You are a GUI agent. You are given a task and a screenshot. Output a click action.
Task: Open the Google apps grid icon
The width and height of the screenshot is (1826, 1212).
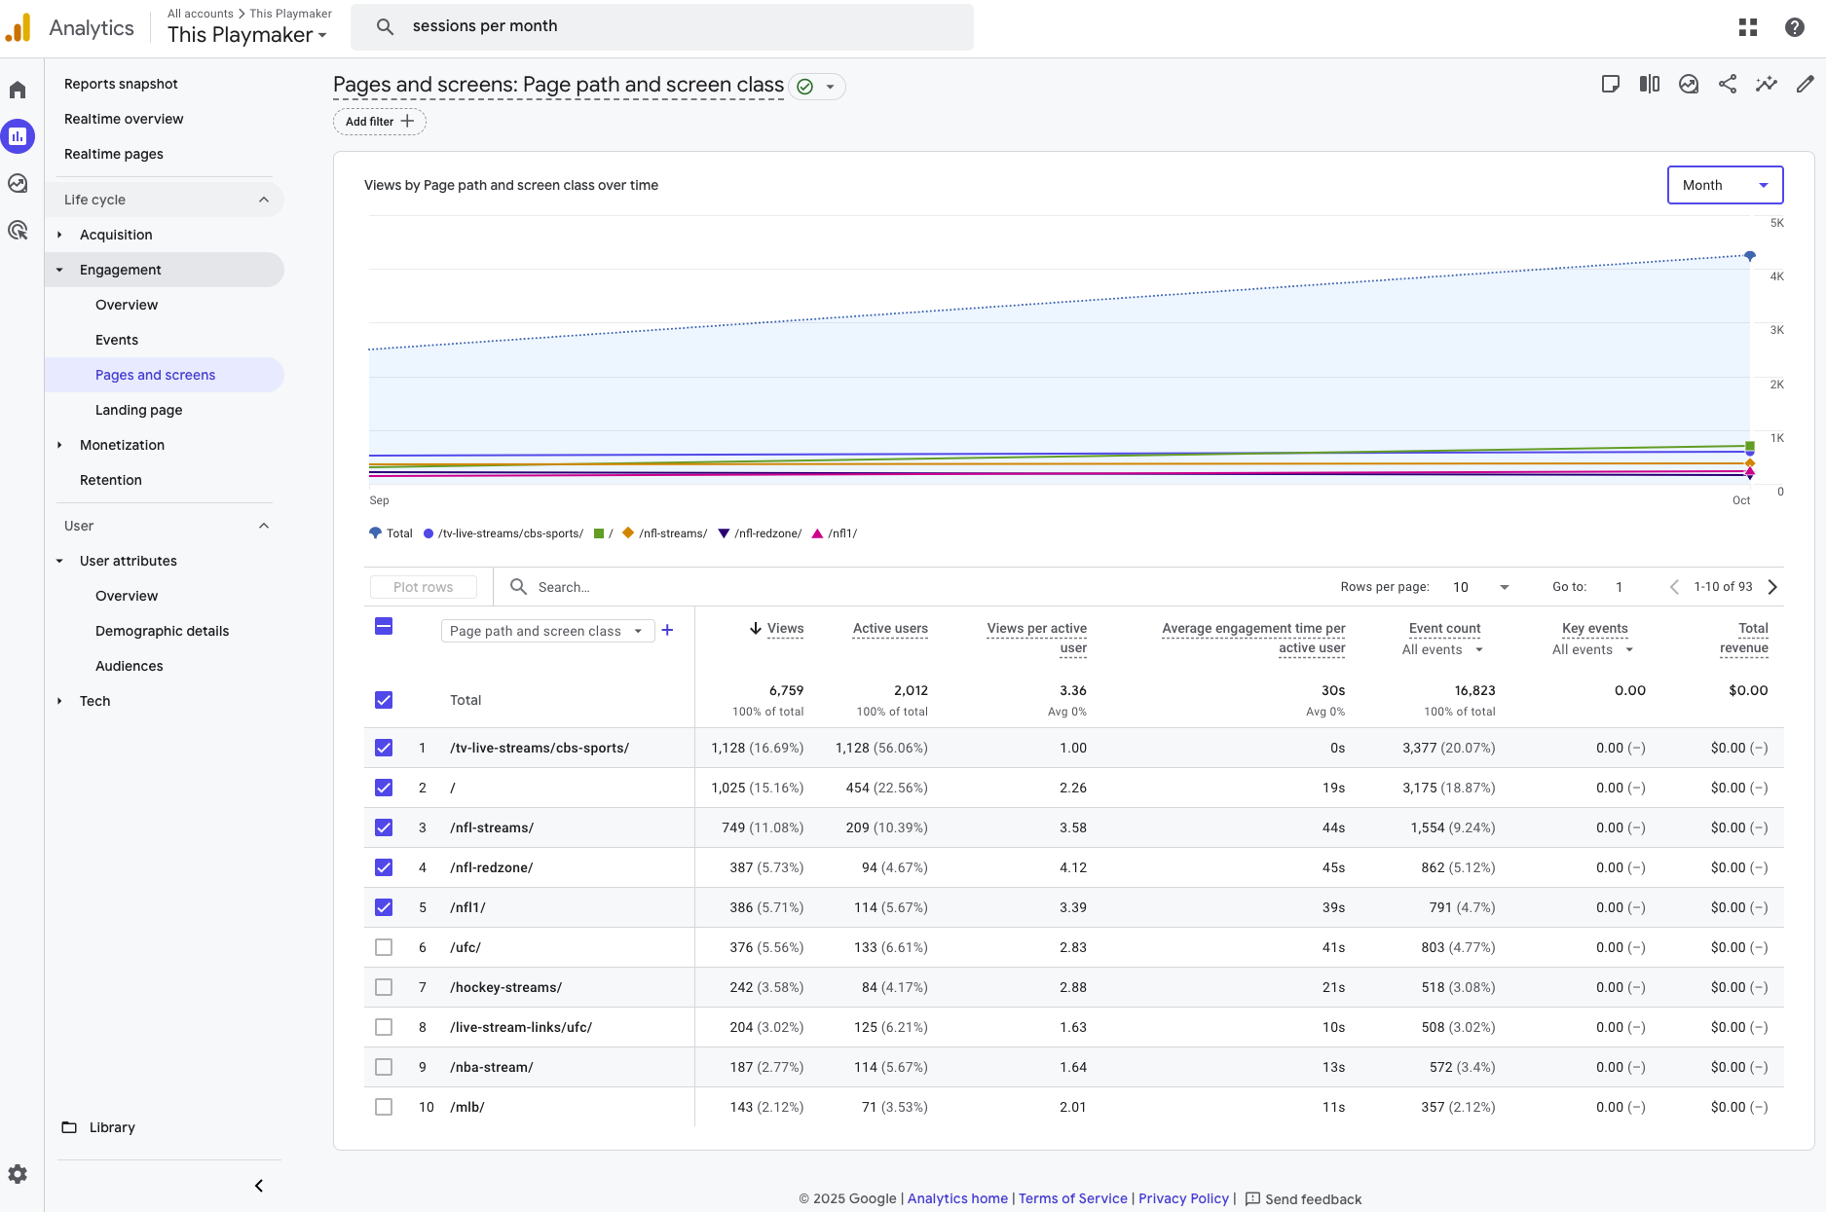pyautogui.click(x=1748, y=27)
